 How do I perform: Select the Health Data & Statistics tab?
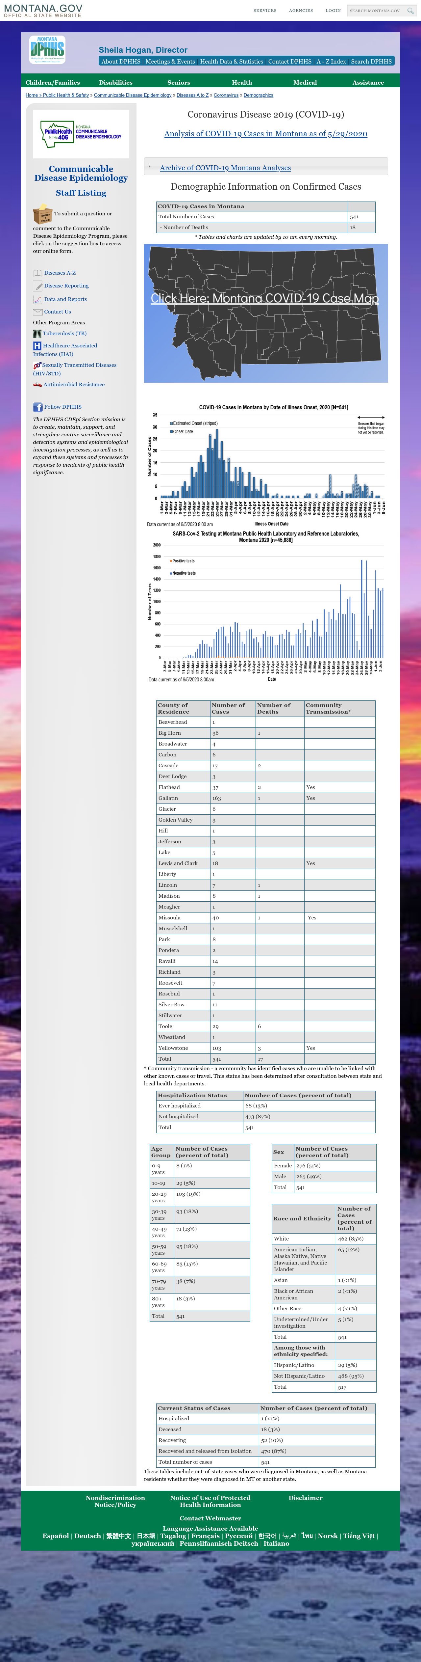pos(232,61)
